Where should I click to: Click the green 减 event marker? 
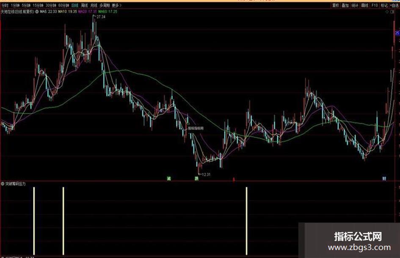coord(168,178)
